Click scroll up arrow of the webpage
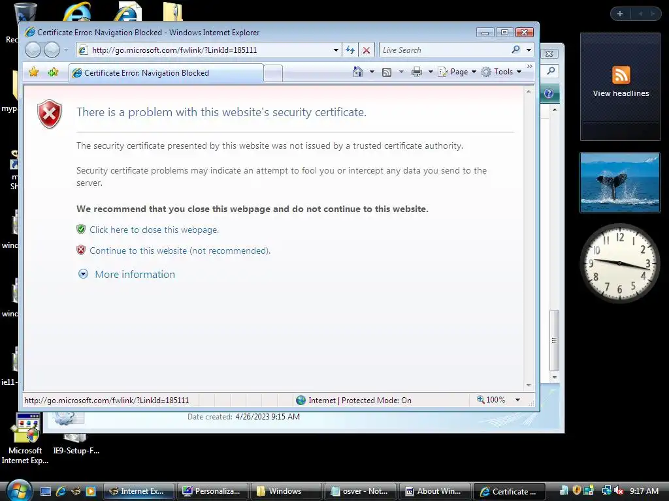 pyautogui.click(x=529, y=91)
